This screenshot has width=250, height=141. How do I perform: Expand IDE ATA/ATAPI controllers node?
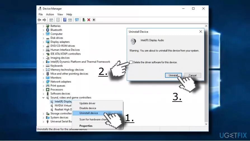click(x=43, y=54)
